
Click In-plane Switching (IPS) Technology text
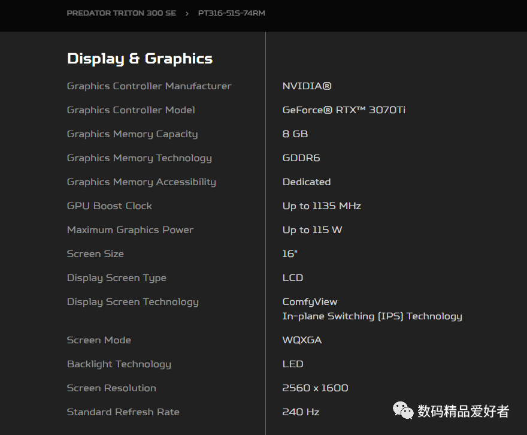point(372,316)
